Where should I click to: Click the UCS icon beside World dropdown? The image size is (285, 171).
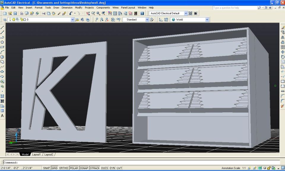(161, 20)
